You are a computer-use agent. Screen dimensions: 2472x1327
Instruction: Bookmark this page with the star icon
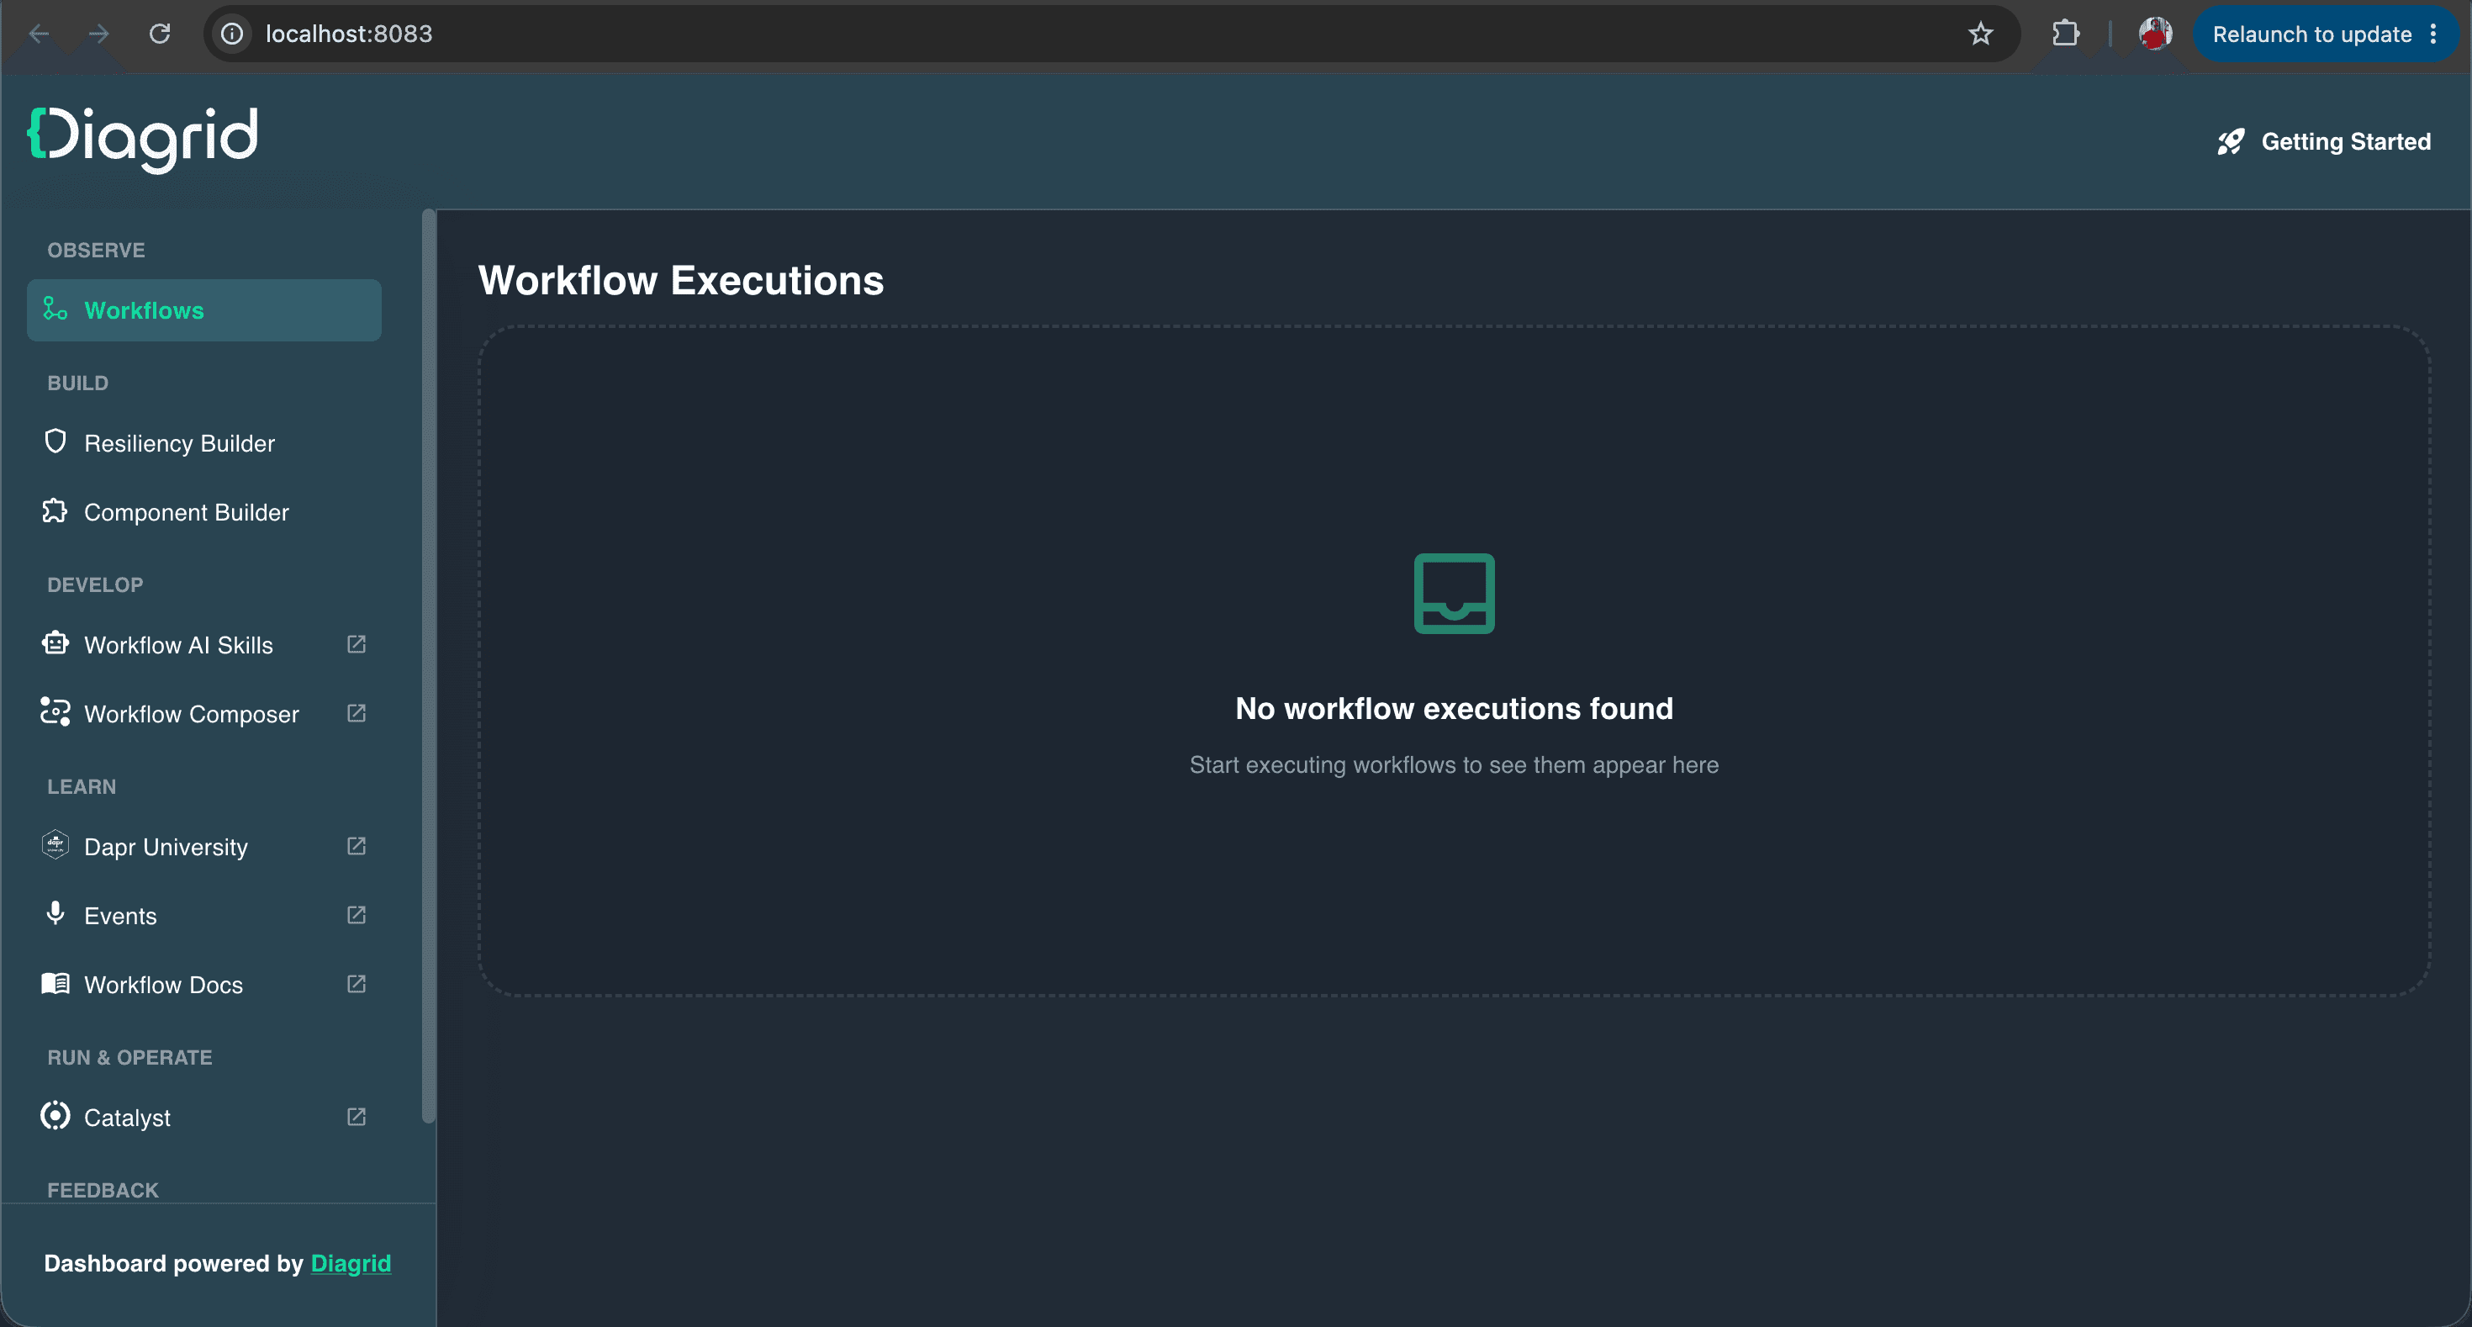pos(1981,34)
